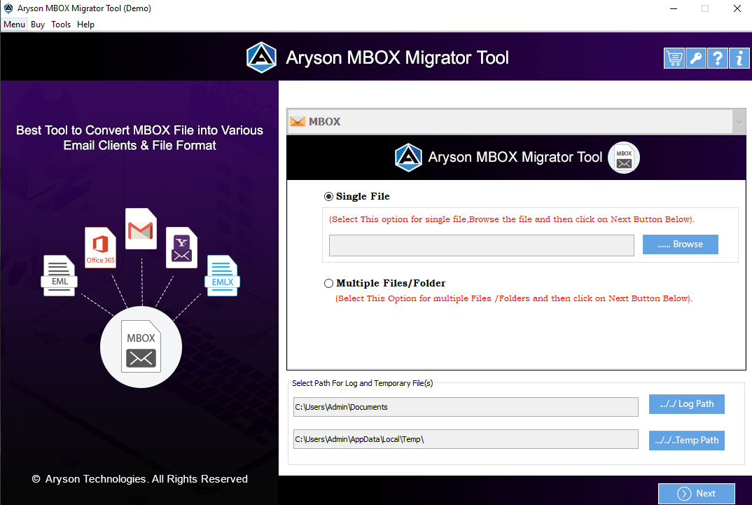This screenshot has width=752, height=505.
Task: Click the envelope icon in MBOX dropdown
Action: pyautogui.click(x=298, y=122)
